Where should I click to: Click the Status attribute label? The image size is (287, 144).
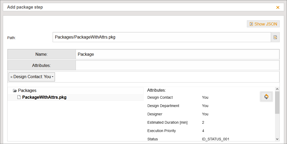click(152, 139)
